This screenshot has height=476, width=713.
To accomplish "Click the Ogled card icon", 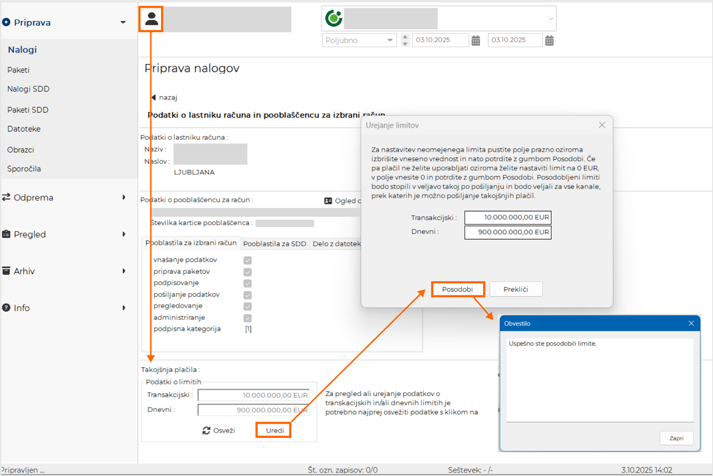I will [328, 201].
